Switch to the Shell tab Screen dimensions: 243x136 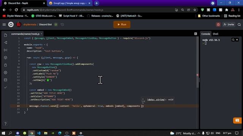215,34
